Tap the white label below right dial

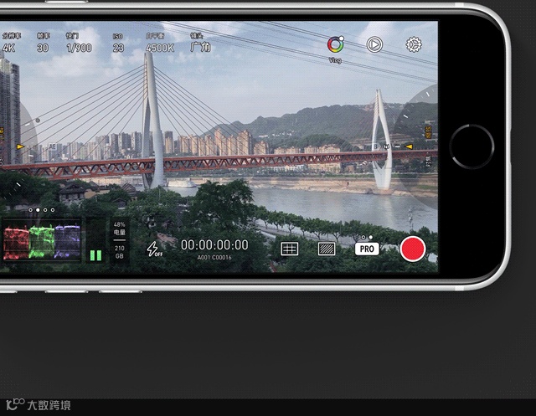[x=428, y=162]
